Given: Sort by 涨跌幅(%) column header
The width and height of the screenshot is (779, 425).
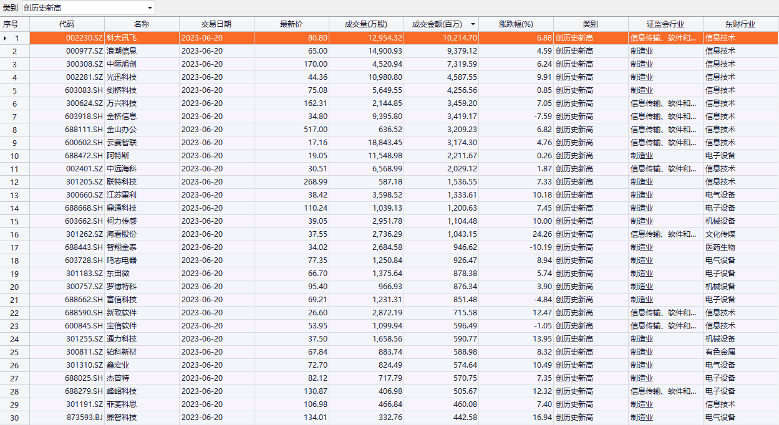Looking at the screenshot, I should coord(516,24).
